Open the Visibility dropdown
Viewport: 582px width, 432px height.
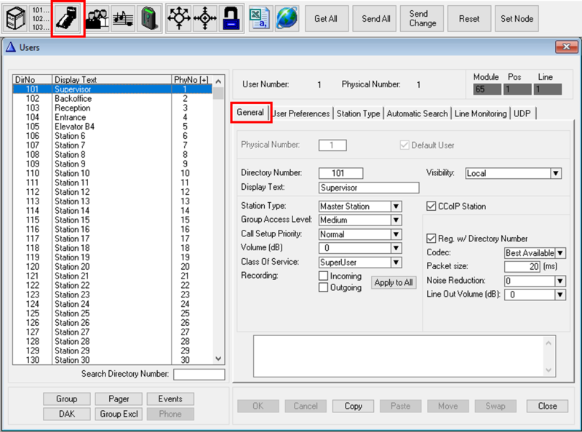[x=555, y=173]
